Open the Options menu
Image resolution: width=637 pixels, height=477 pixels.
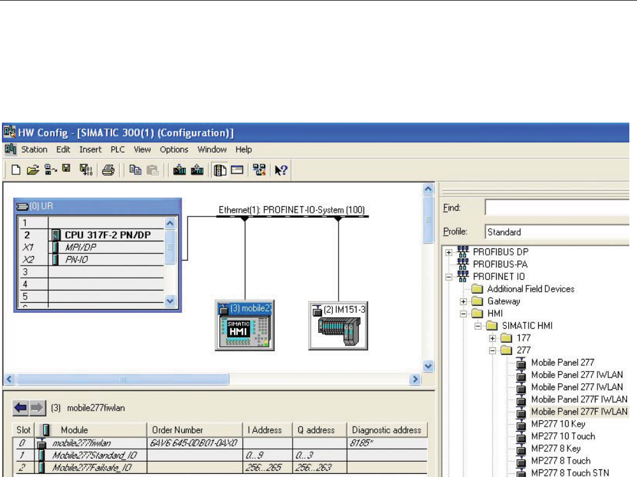click(x=174, y=149)
